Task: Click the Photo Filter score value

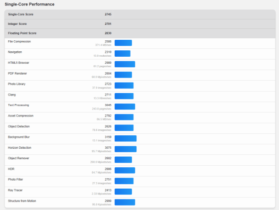Action: point(108,180)
